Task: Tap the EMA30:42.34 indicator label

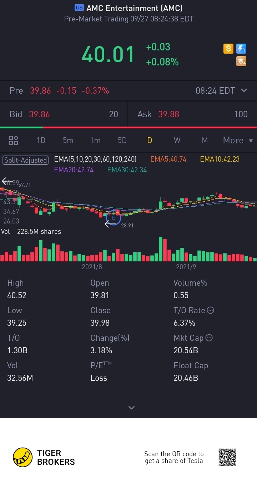Action: pos(127,170)
